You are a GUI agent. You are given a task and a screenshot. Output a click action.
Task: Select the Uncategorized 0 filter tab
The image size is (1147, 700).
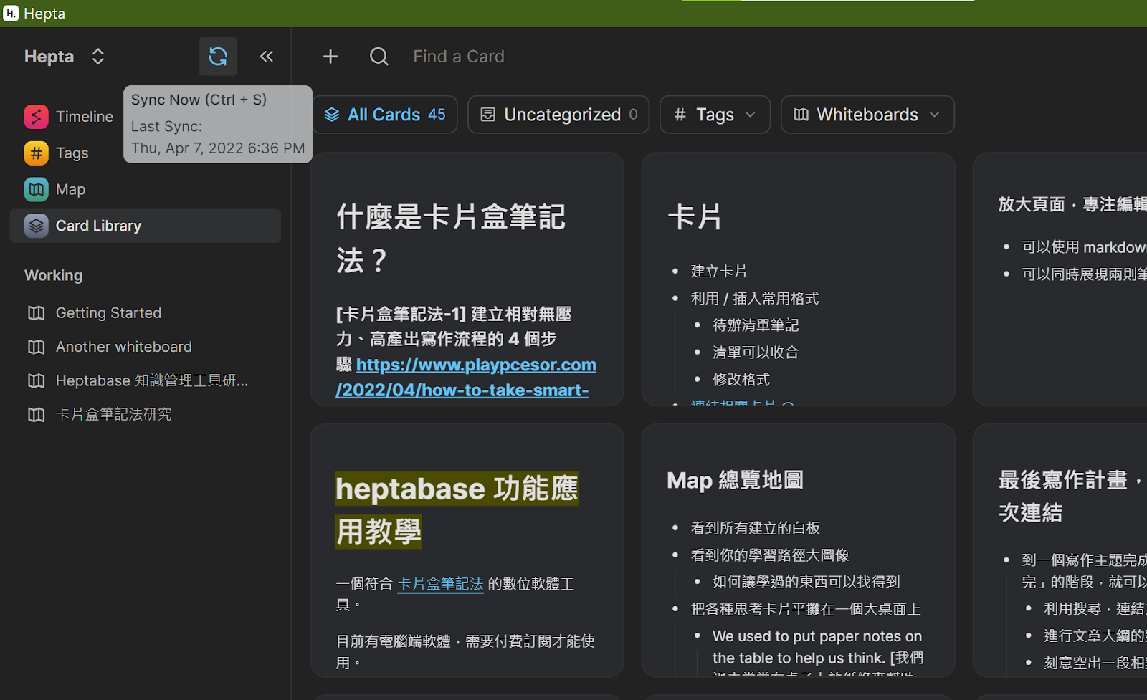(x=558, y=115)
